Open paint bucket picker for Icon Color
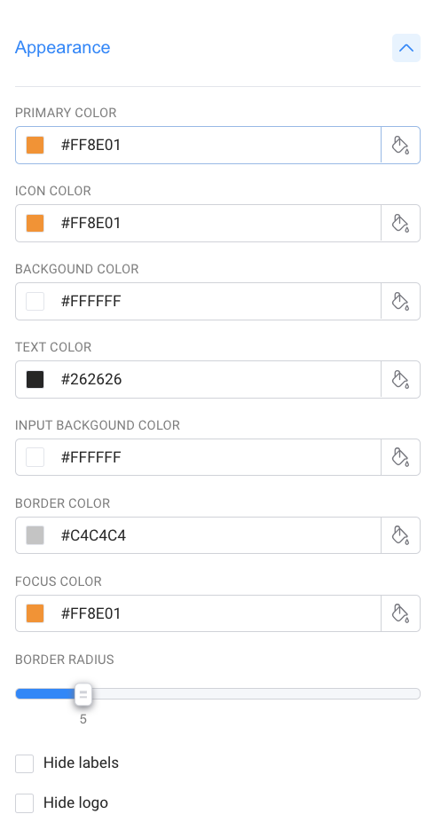The width and height of the screenshot is (433, 822). tap(400, 223)
